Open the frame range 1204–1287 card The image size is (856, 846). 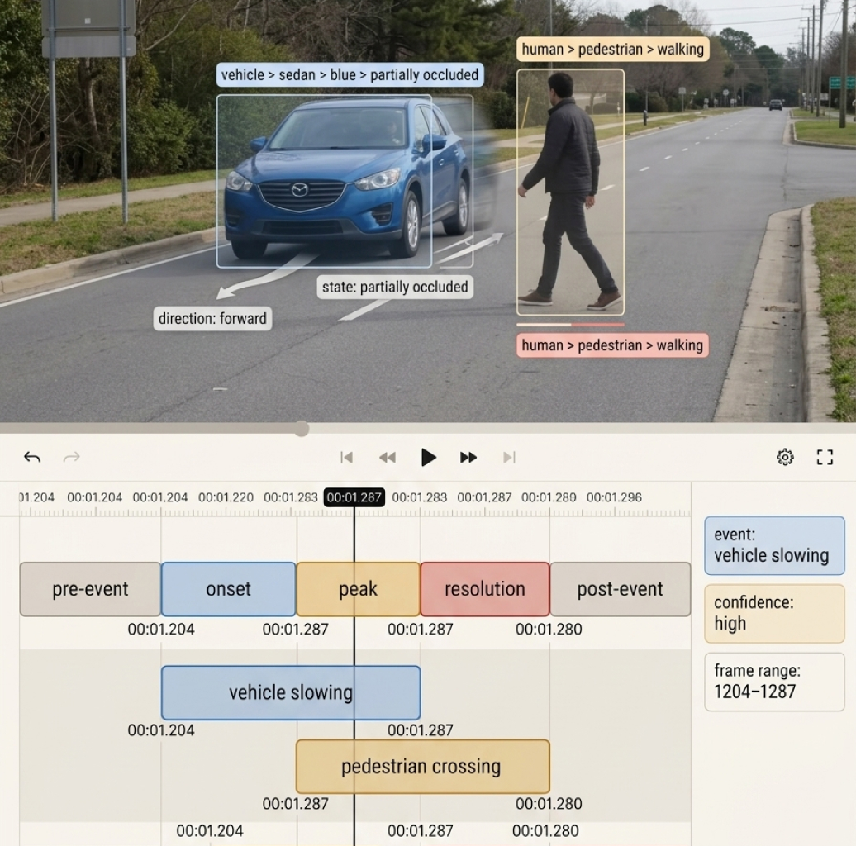(x=774, y=682)
